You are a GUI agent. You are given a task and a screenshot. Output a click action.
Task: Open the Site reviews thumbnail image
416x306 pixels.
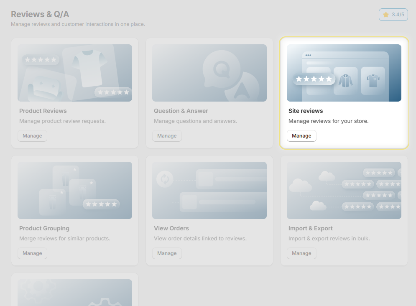click(x=344, y=73)
